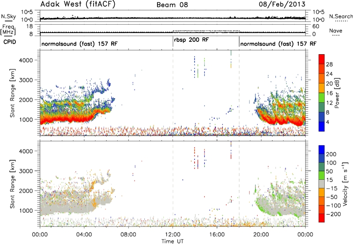Click the 'Time UT' axis label
The image size is (353, 244).
[x=173, y=241]
